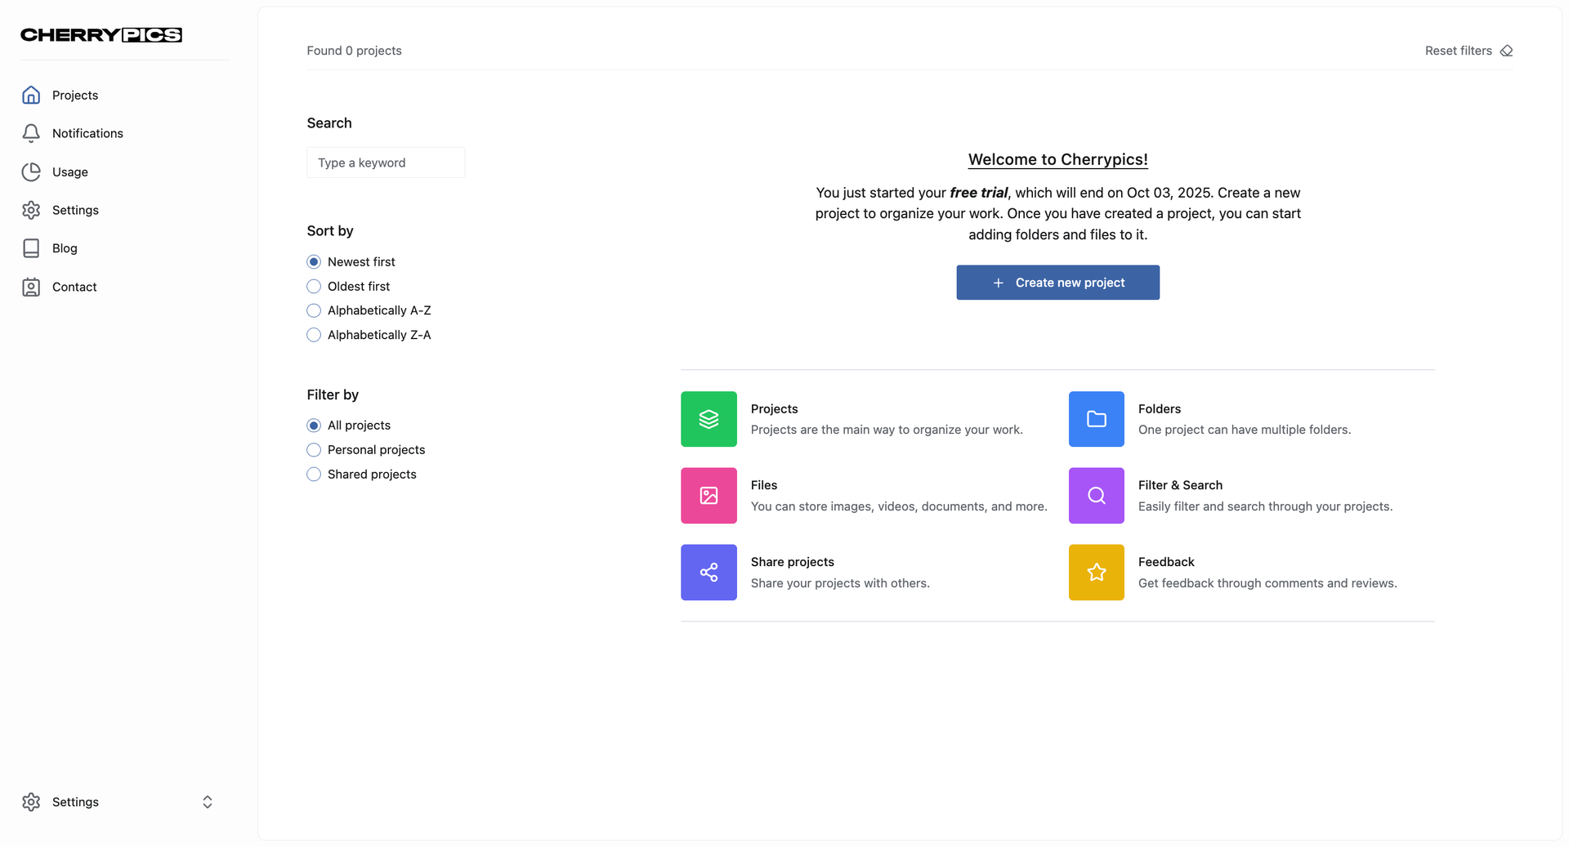
Task: Click the Notifications bell icon
Action: click(31, 133)
